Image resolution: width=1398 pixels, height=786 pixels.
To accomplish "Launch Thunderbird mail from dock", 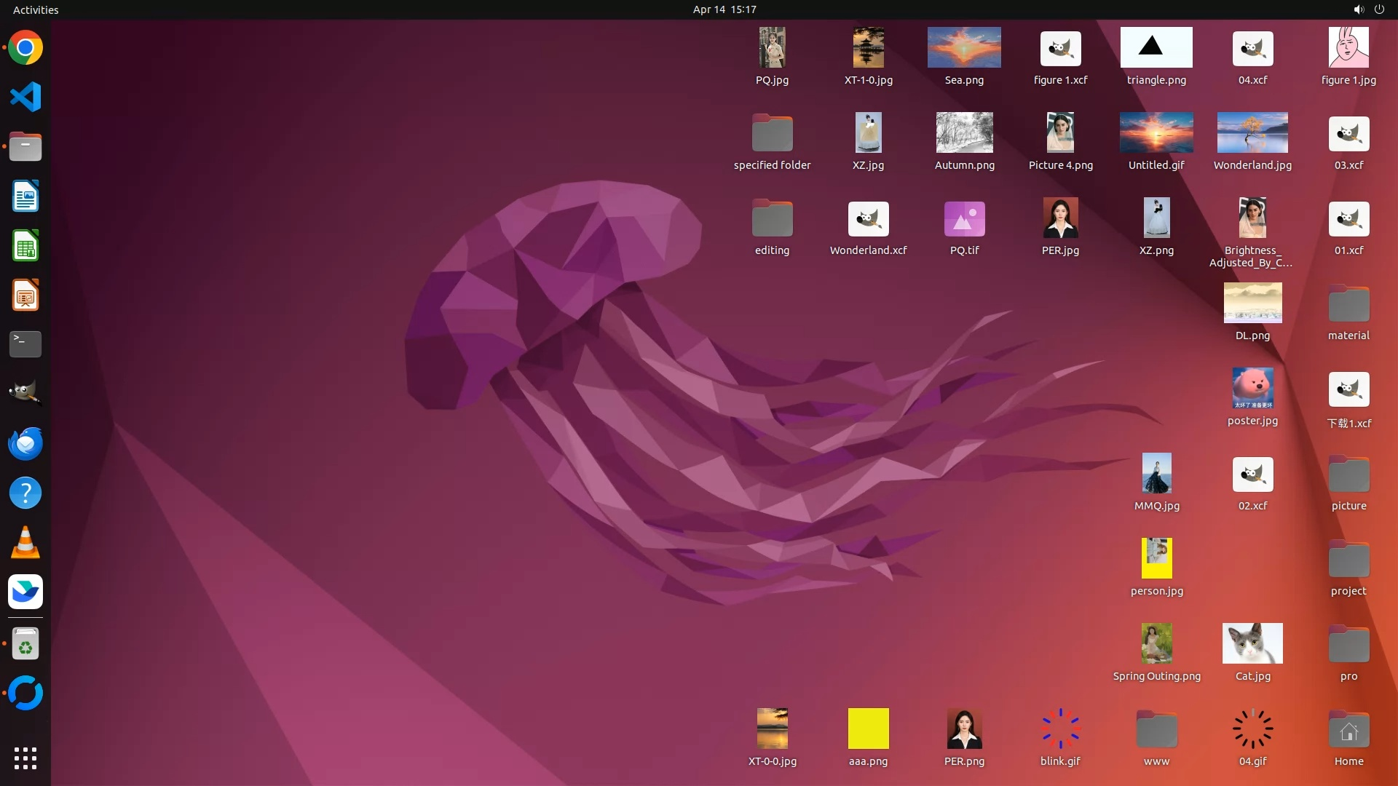I will point(25,443).
